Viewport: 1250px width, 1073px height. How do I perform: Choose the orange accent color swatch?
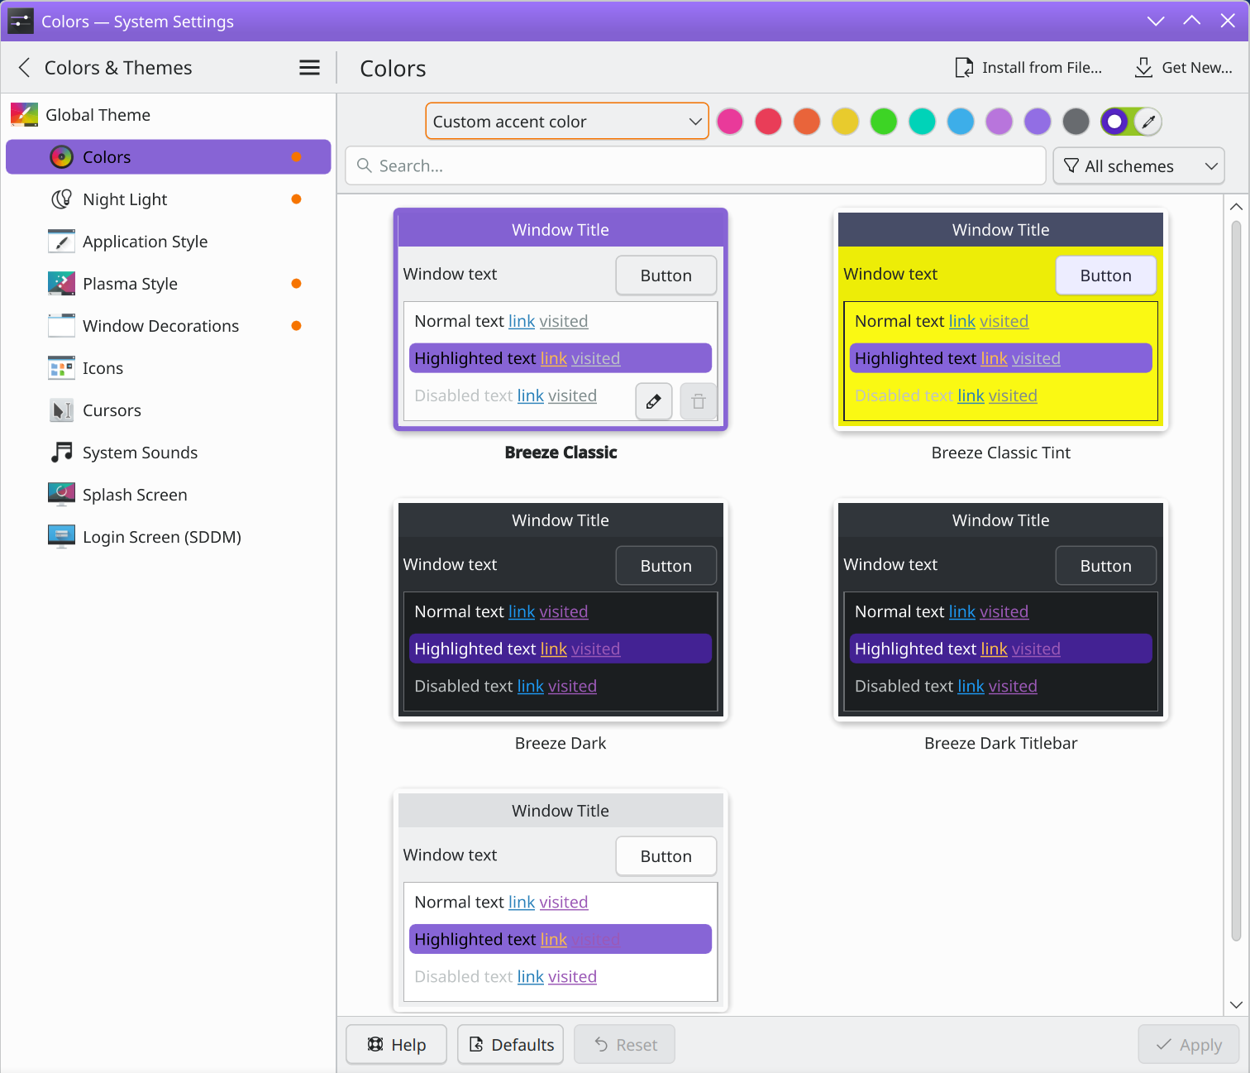tap(807, 122)
